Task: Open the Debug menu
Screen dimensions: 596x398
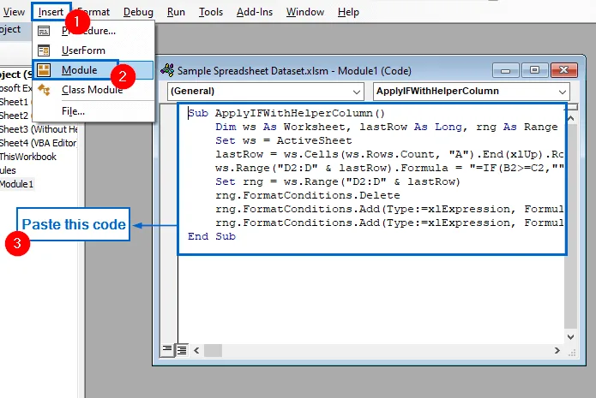Action: click(x=138, y=12)
